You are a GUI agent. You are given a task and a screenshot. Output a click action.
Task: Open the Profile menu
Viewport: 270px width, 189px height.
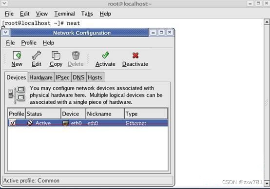point(29,43)
